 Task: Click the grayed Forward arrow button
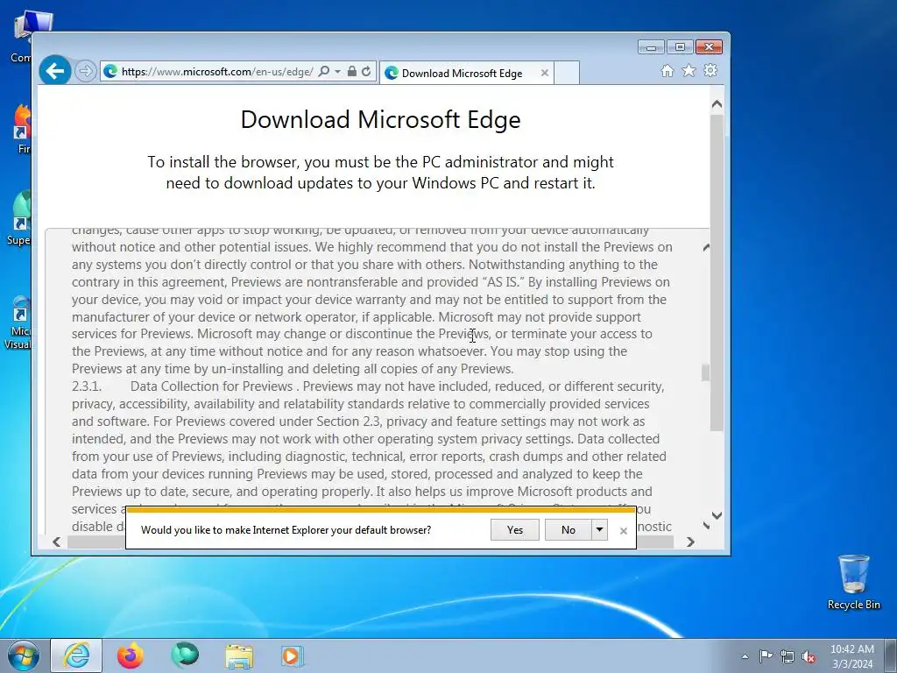[85, 72]
